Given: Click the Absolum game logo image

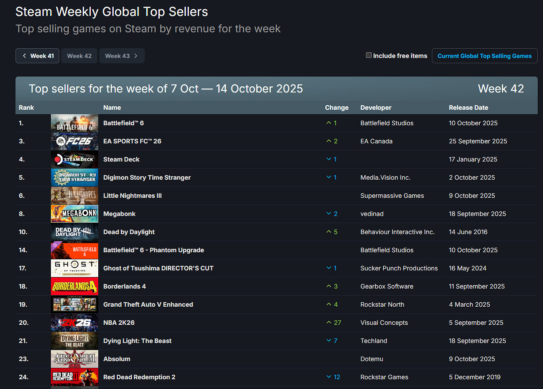Looking at the screenshot, I should point(74,359).
